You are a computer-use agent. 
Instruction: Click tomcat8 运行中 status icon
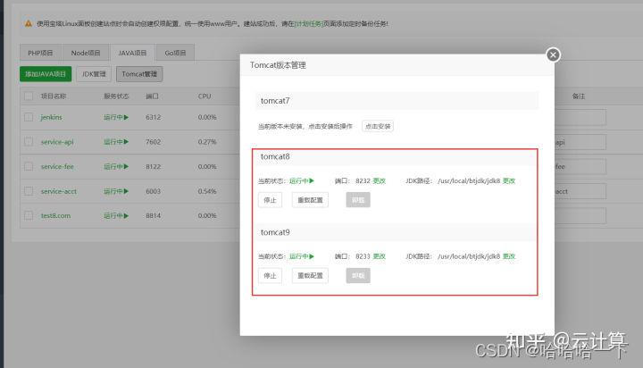312,180
